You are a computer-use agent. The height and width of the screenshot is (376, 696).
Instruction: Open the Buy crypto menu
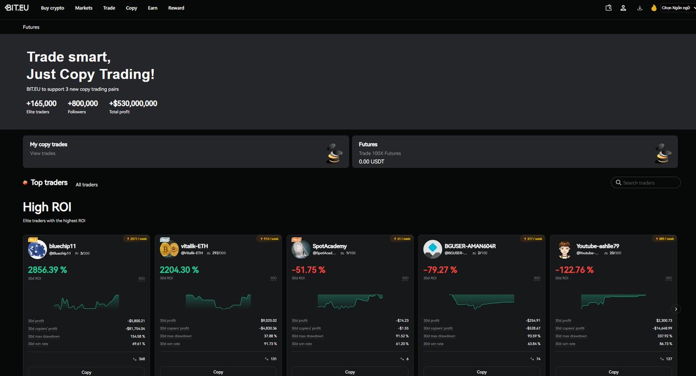click(x=53, y=8)
